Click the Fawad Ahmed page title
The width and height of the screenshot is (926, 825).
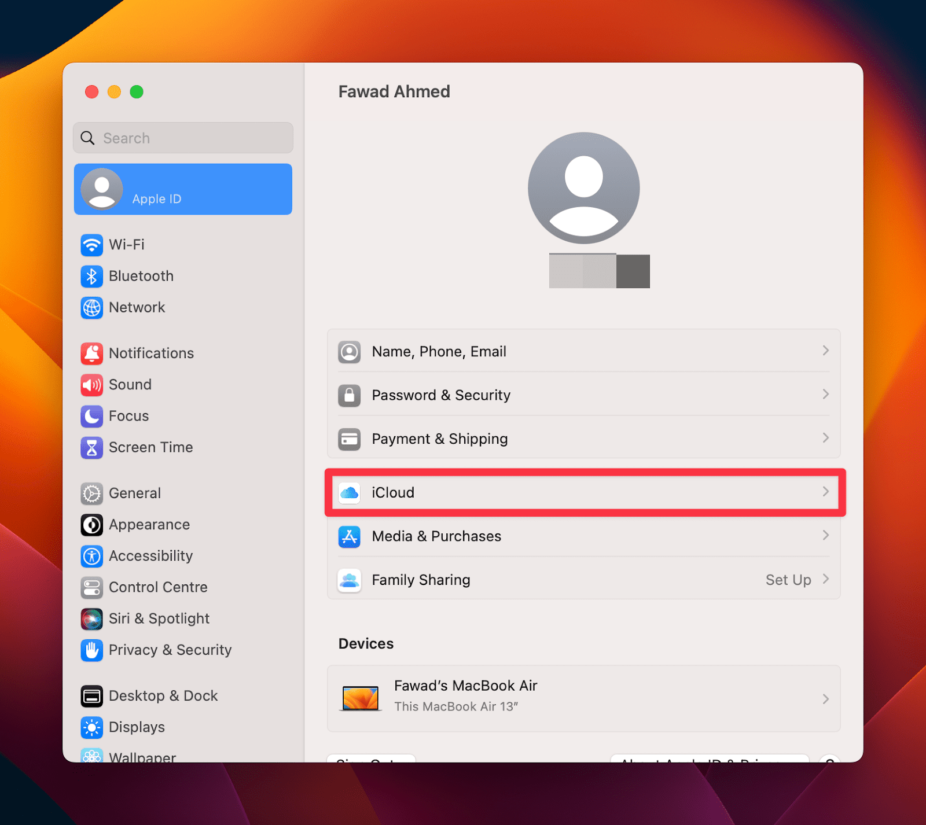click(x=394, y=91)
